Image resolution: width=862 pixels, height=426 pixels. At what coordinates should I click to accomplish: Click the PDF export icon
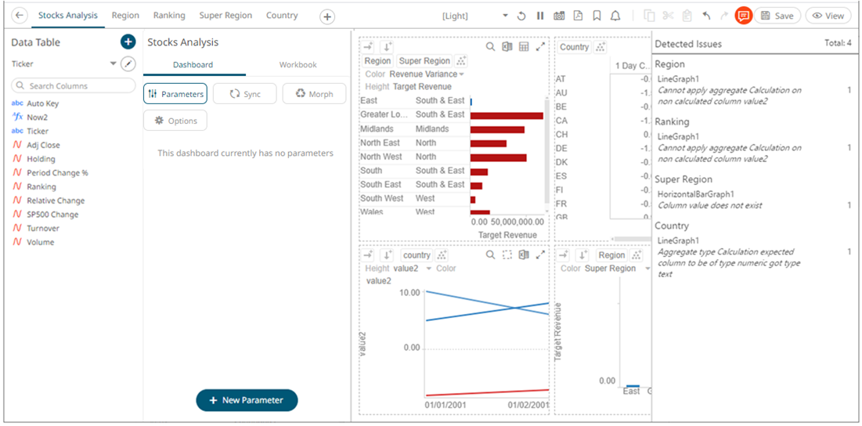pos(578,16)
